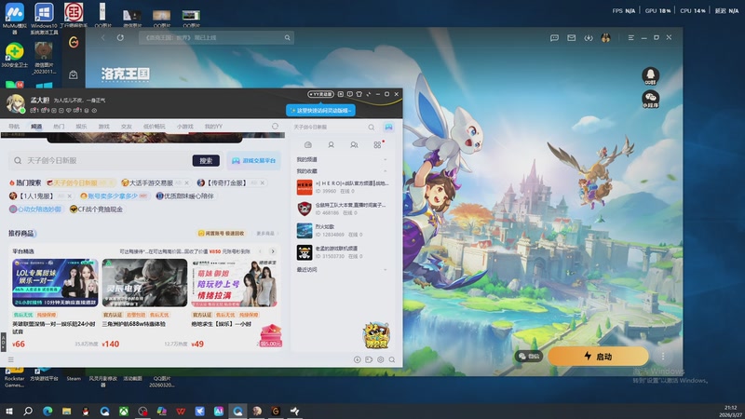Open the single-person contacts icon tab
This screenshot has height=419, width=745.
[332, 145]
